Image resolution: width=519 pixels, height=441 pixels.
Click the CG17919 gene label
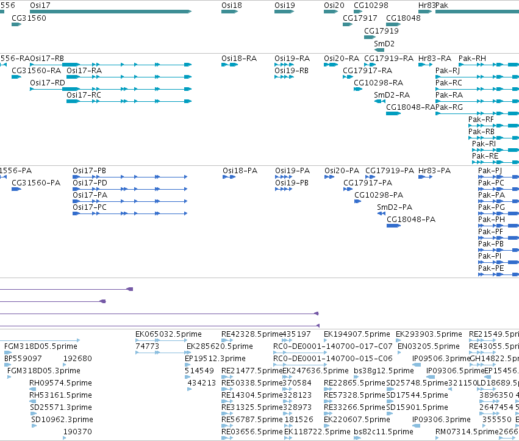tap(381, 30)
